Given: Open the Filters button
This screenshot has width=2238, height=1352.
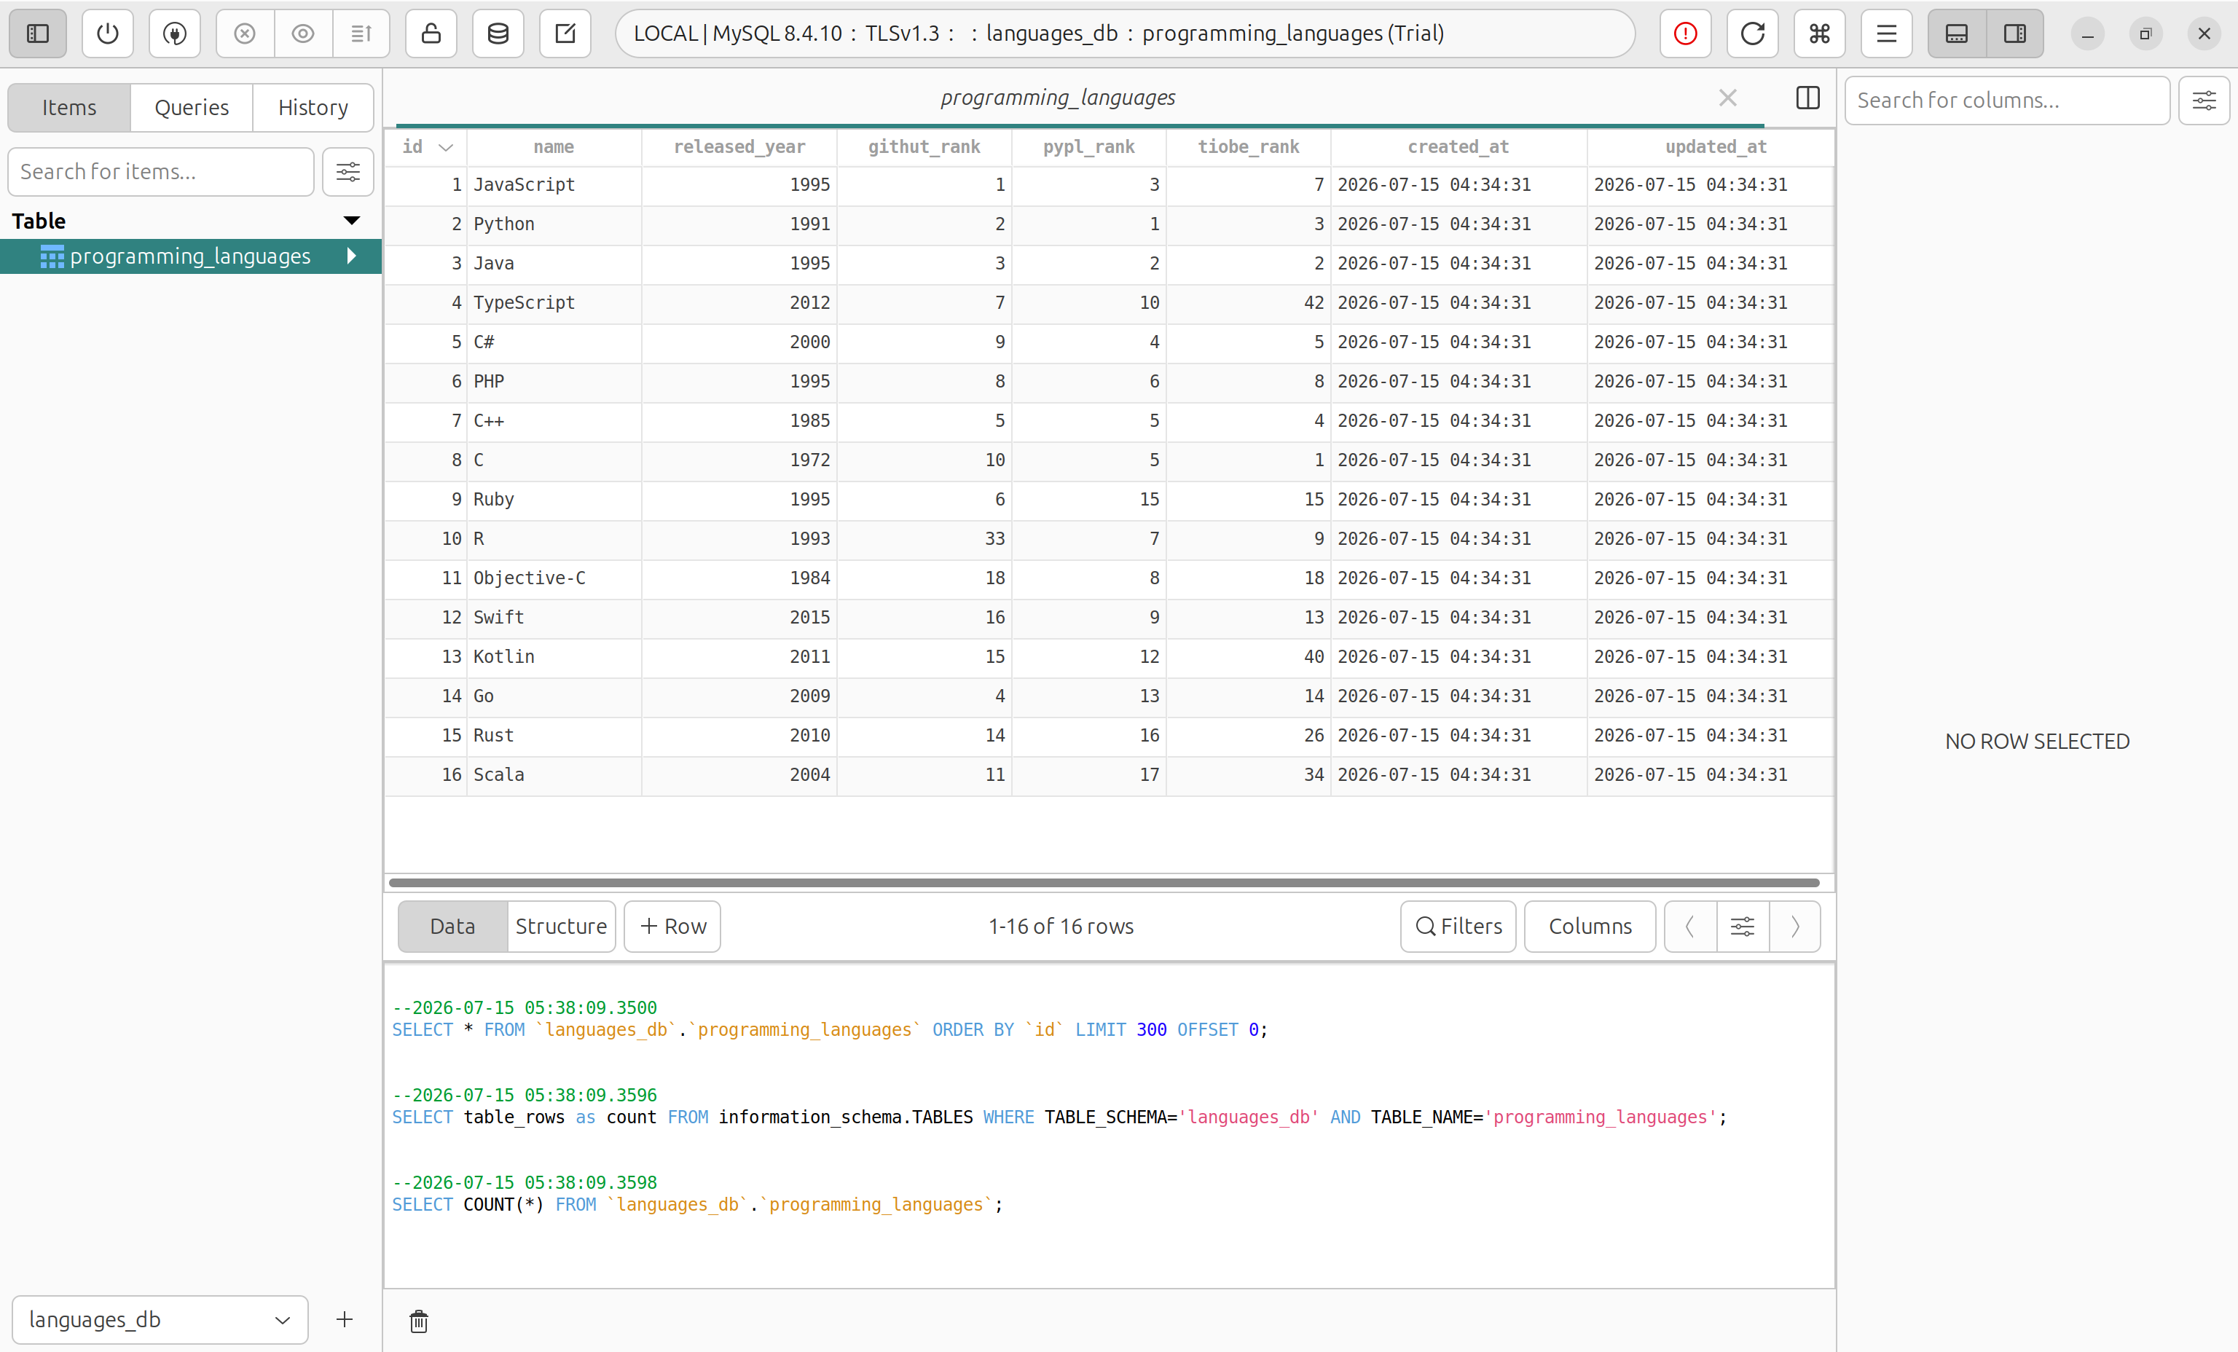Looking at the screenshot, I should pyautogui.click(x=1458, y=926).
